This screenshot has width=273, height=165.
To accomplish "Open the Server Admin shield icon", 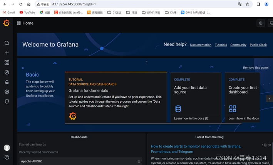I will click(x=7, y=102).
